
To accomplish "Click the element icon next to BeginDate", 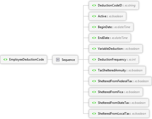I will pyautogui.click(x=94, y=27).
